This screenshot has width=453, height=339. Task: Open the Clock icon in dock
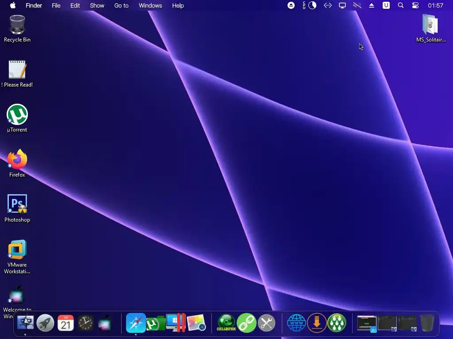pyautogui.click(x=86, y=323)
